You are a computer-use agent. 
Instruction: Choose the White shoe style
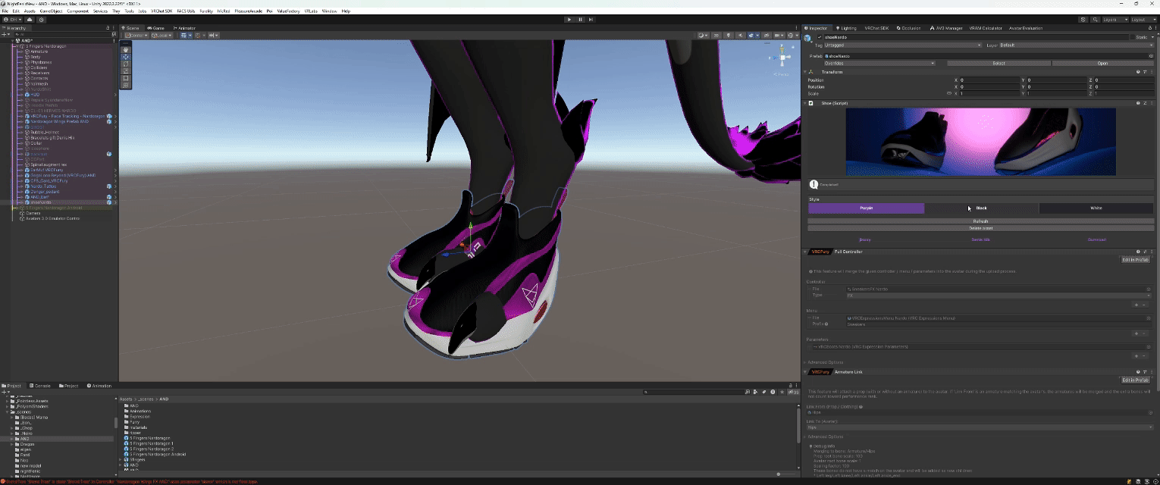(1096, 208)
